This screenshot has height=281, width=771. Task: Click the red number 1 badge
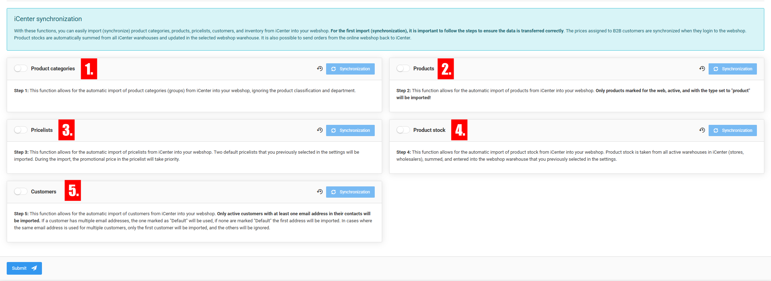point(89,69)
